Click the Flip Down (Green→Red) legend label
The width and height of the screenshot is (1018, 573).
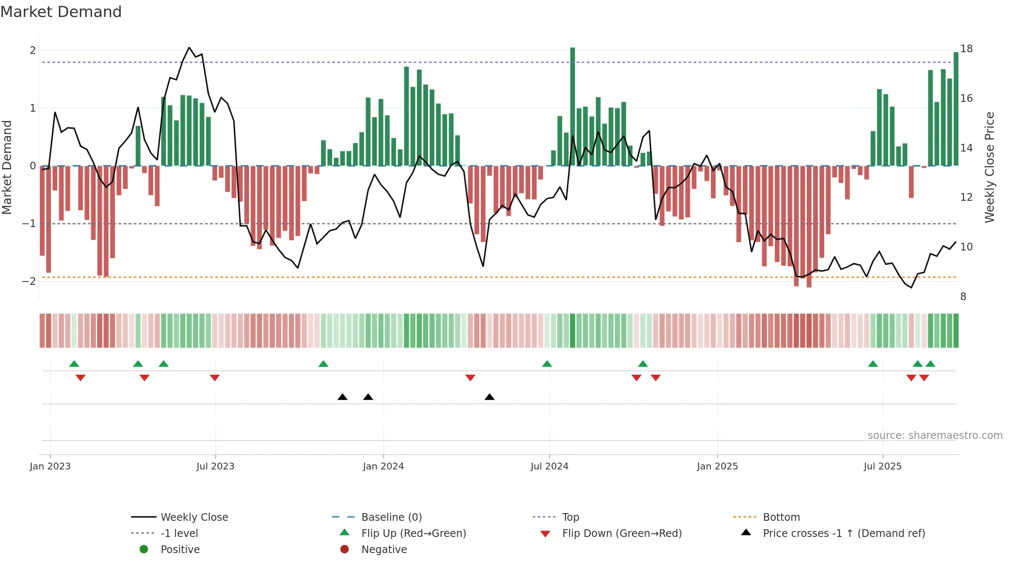(622, 533)
